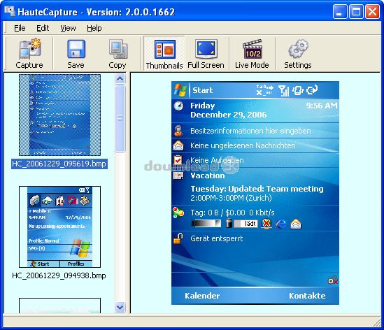
Task: Click the Windows Start flag in preview
Action: coord(180,90)
